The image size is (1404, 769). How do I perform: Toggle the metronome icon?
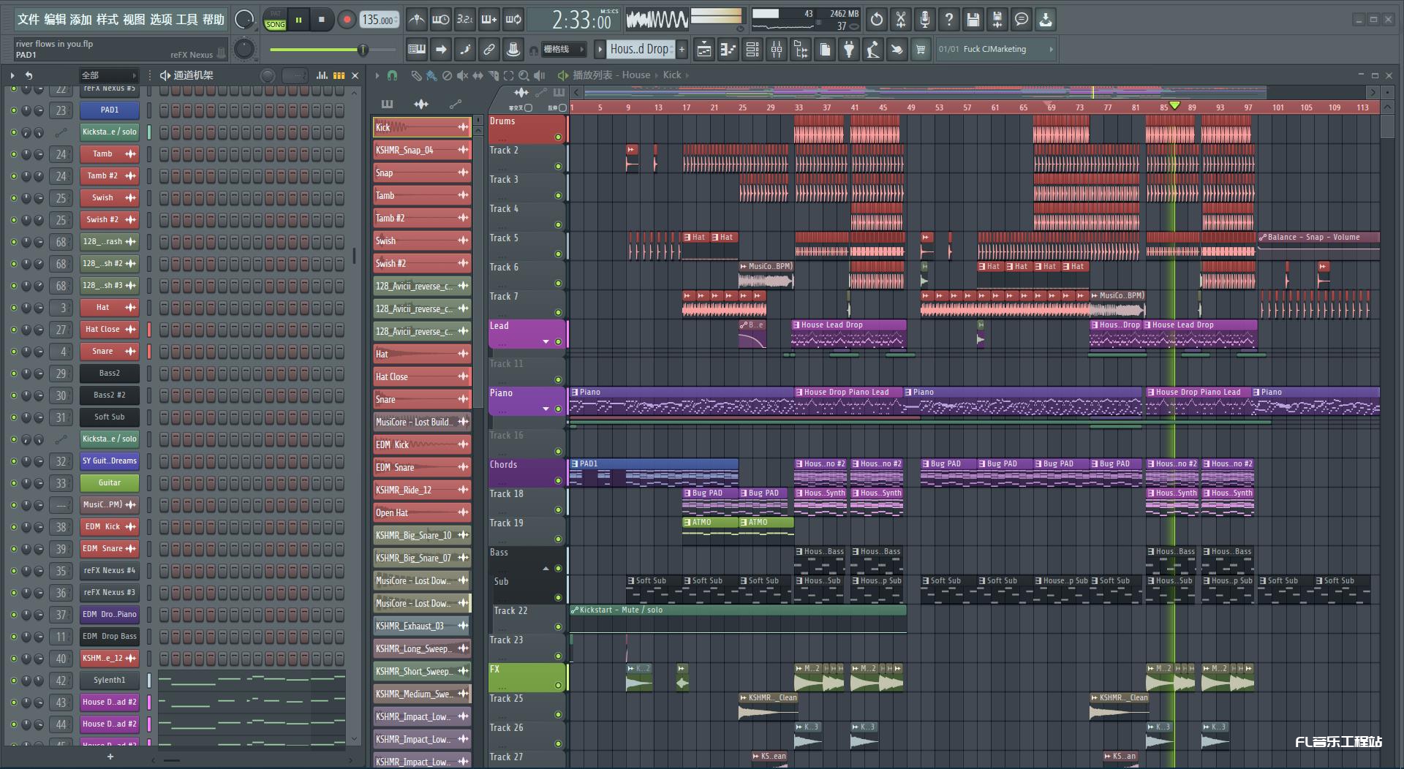tap(416, 20)
